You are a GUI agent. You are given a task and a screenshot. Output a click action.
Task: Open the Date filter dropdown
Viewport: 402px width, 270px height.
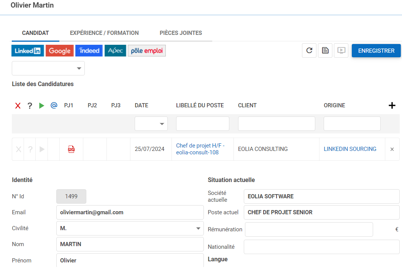(x=151, y=124)
